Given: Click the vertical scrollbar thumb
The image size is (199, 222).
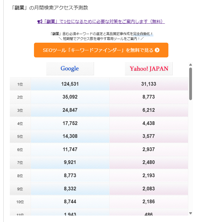Looking at the screenshot, I should pyautogui.click(x=190, y=84).
